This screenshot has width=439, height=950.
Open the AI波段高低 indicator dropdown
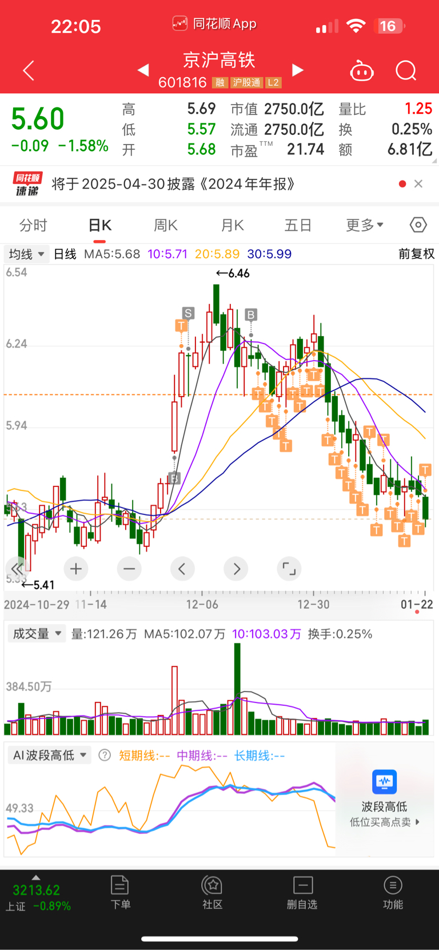(50, 755)
